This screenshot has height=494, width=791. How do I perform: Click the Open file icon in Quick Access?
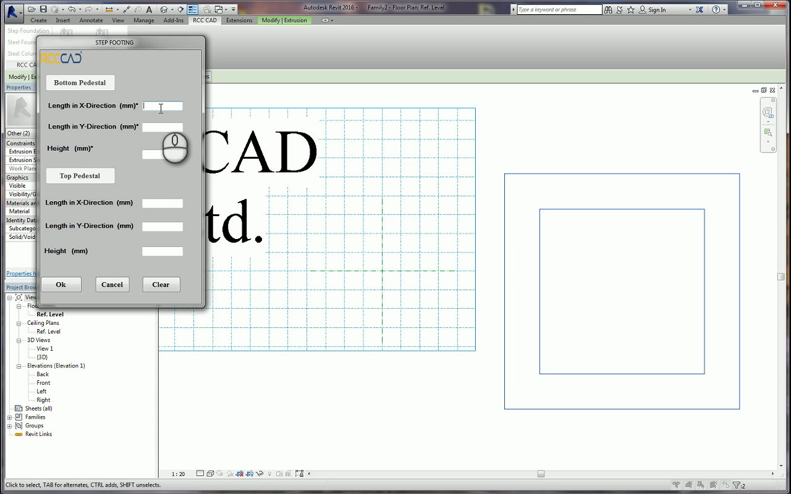coord(32,9)
